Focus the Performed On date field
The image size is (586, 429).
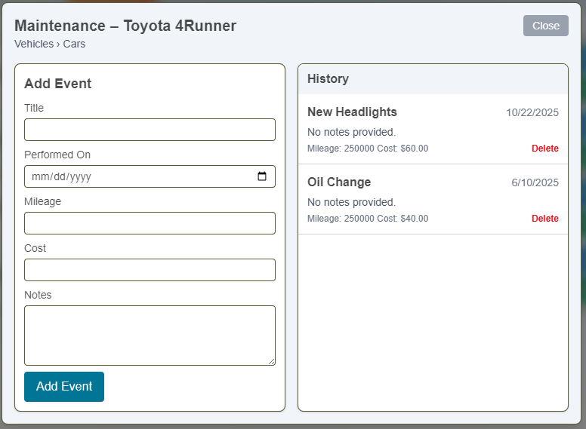(x=150, y=176)
